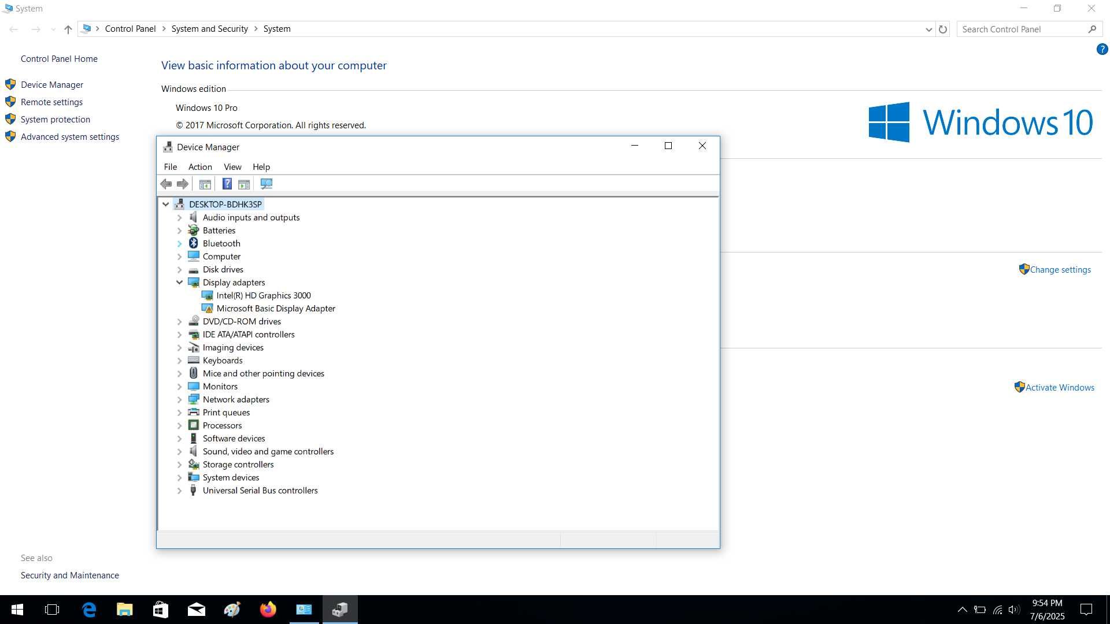1110x624 pixels.
Task: Select the Batteries category icon
Action: [194, 231]
